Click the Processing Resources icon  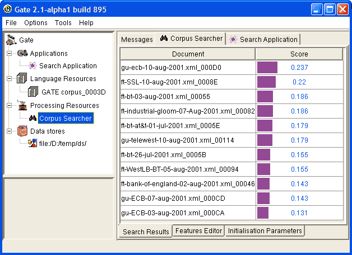[22, 105]
